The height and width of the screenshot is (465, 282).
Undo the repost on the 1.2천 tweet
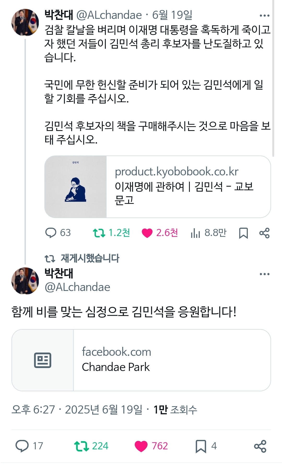pos(99,233)
